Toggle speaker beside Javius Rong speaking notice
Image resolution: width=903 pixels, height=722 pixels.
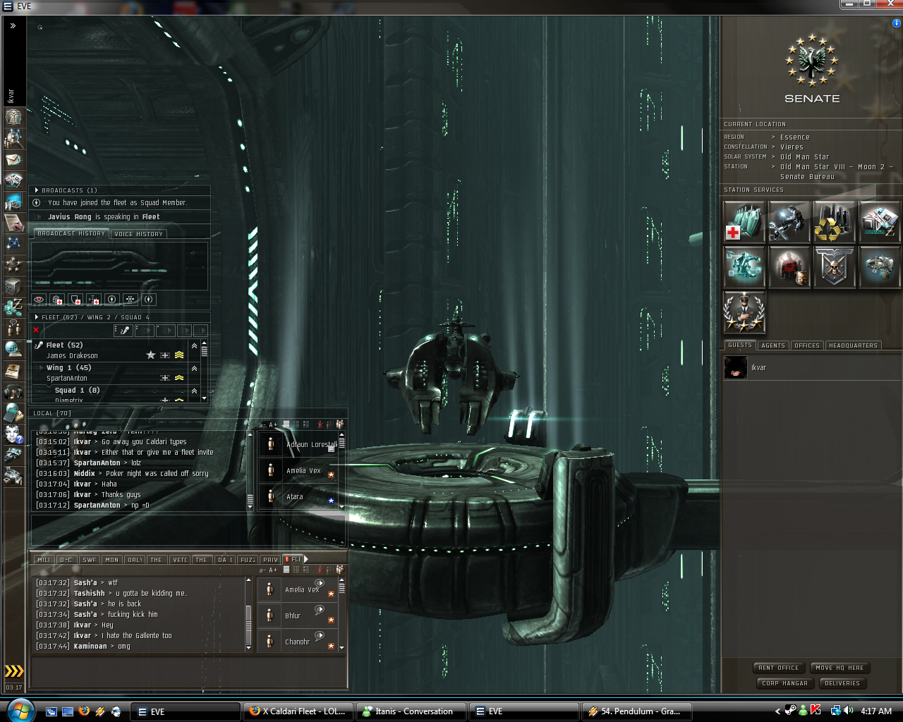(x=39, y=217)
